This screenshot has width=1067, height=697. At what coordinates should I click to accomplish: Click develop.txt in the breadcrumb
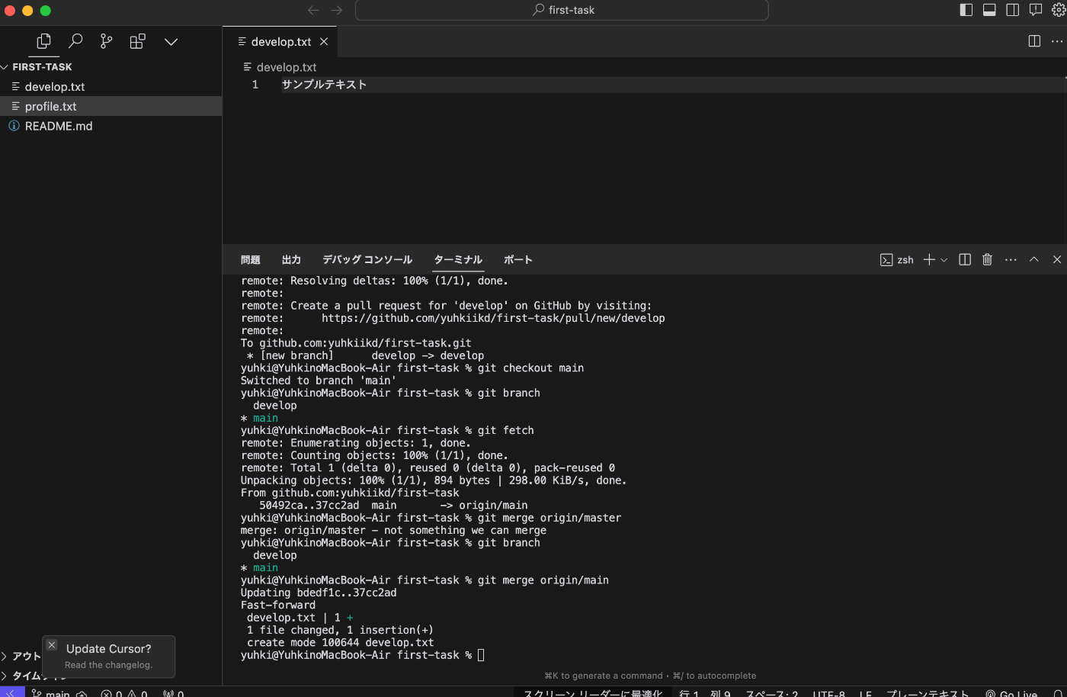pos(287,67)
